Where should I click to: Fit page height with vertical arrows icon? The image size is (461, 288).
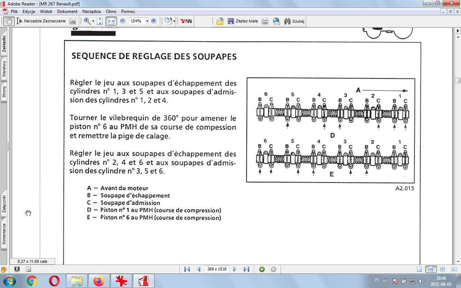[x=100, y=21]
